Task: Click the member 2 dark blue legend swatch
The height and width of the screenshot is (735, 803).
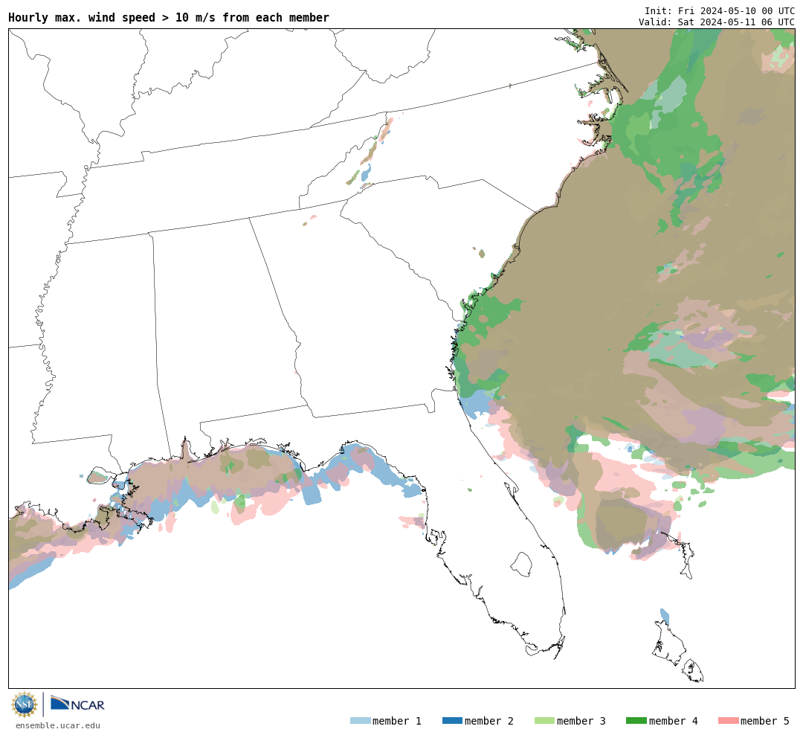Action: 452,721
